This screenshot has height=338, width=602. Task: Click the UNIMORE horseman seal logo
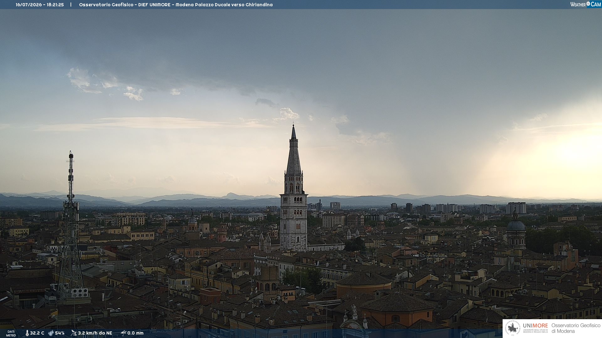pos(513,328)
